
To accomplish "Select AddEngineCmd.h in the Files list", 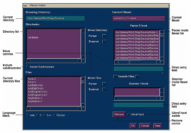I will pos(38,95).
